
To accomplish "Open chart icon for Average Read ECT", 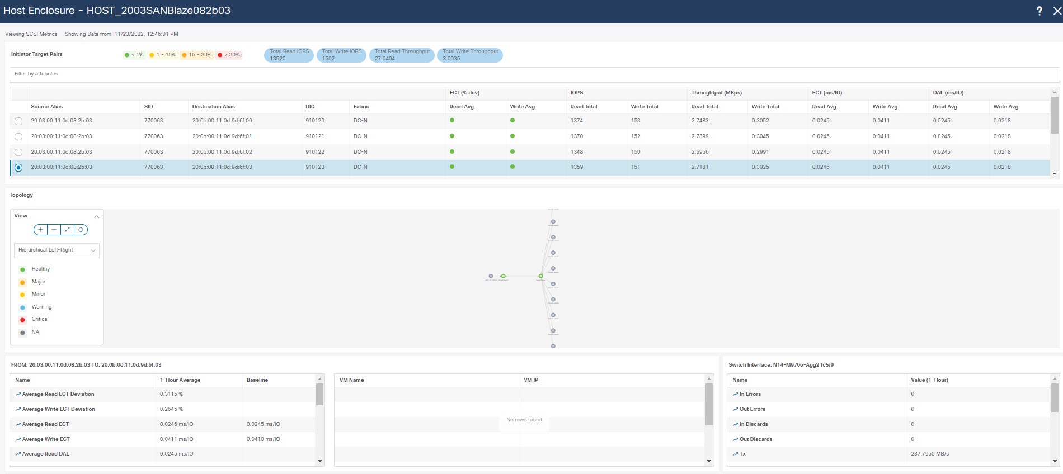I will click(18, 425).
